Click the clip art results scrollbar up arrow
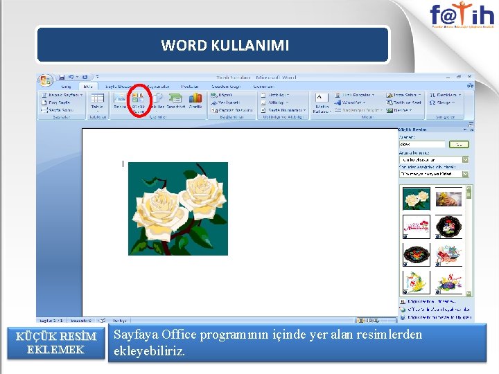This screenshot has width=499, height=374. pyautogui.click(x=469, y=188)
